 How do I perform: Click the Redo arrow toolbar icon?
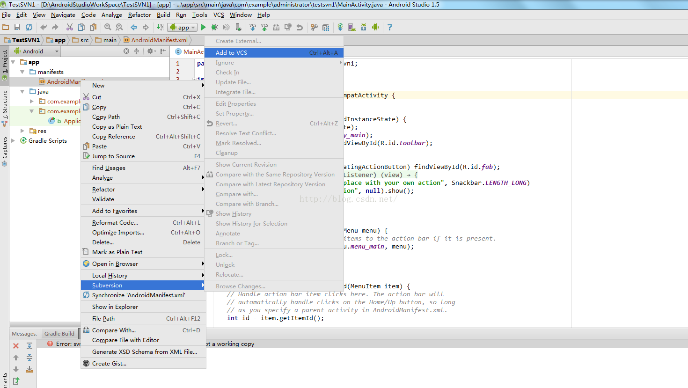tap(55, 27)
